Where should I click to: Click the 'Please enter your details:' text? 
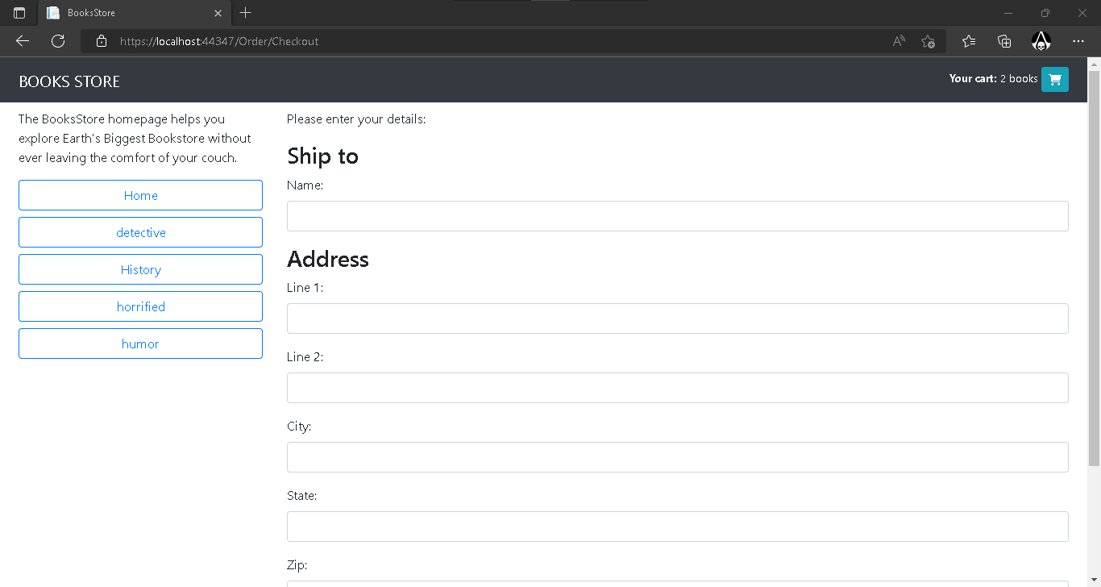356,119
